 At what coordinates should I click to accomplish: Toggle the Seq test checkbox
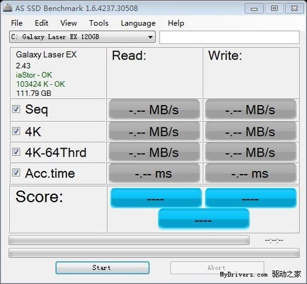pyautogui.click(x=16, y=109)
